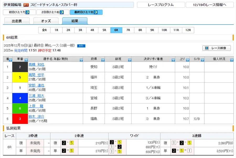This screenshot has width=236, height=158.
Task: Show all races with the 全R tab
Action: [44, 30]
